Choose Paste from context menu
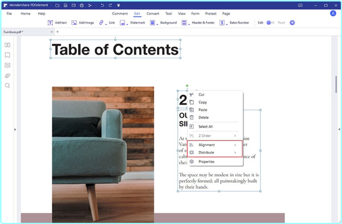This screenshot has width=342, height=224. click(x=215, y=110)
